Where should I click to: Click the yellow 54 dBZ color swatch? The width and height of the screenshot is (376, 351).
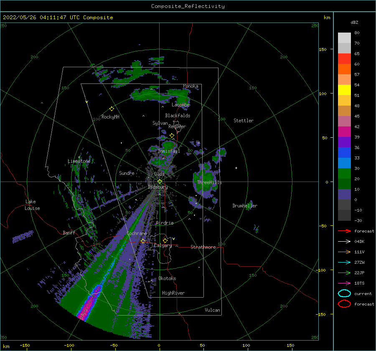pos(344,90)
